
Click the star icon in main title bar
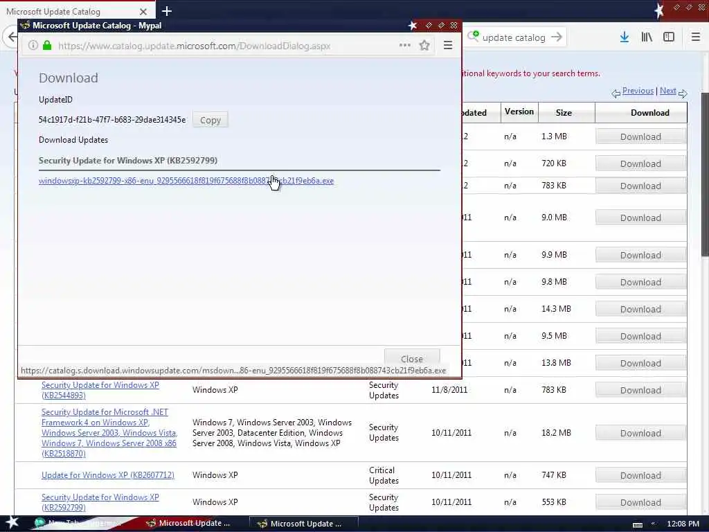click(x=659, y=10)
